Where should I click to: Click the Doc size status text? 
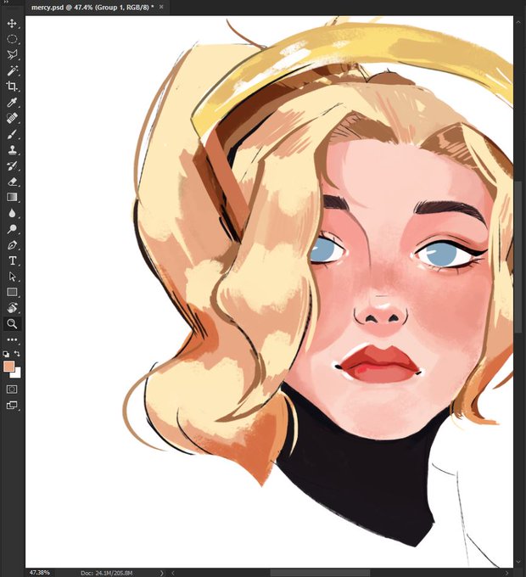(x=107, y=573)
